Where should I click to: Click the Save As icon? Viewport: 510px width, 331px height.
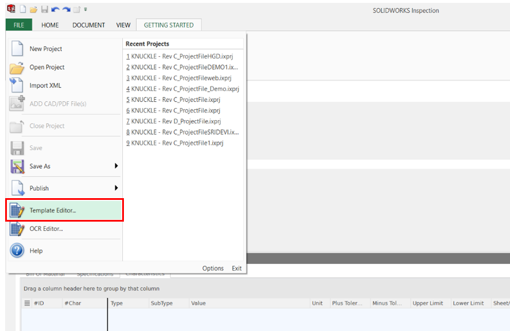[17, 166]
